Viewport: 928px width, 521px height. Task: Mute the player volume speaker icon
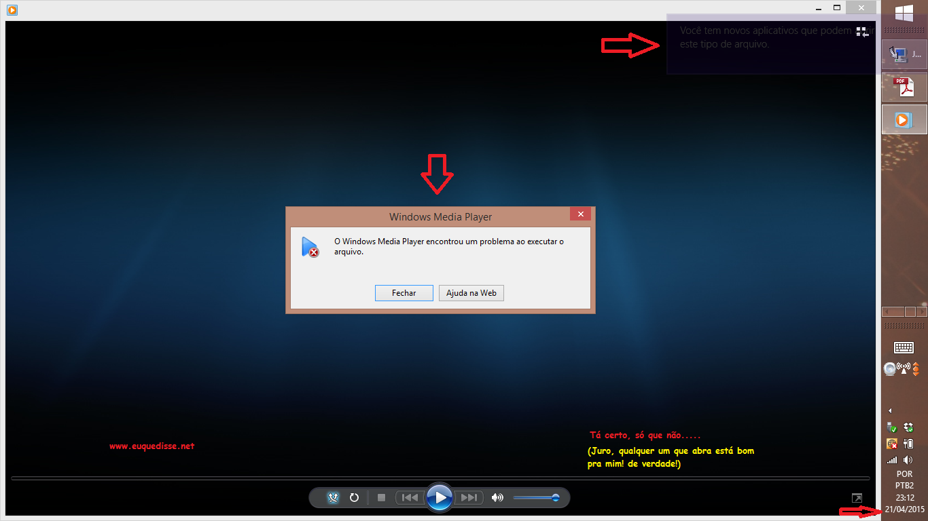click(497, 498)
